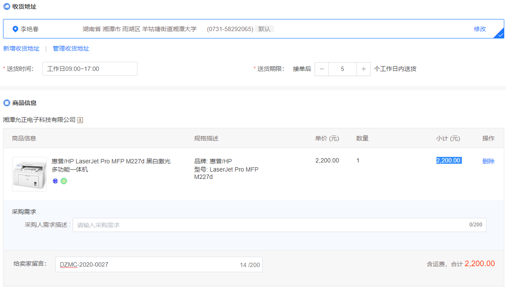Open the supplier contact card icon next to 湘潭允正电子科技有限公司
Image resolution: width=506 pixels, height=296 pixels.
[x=80, y=120]
